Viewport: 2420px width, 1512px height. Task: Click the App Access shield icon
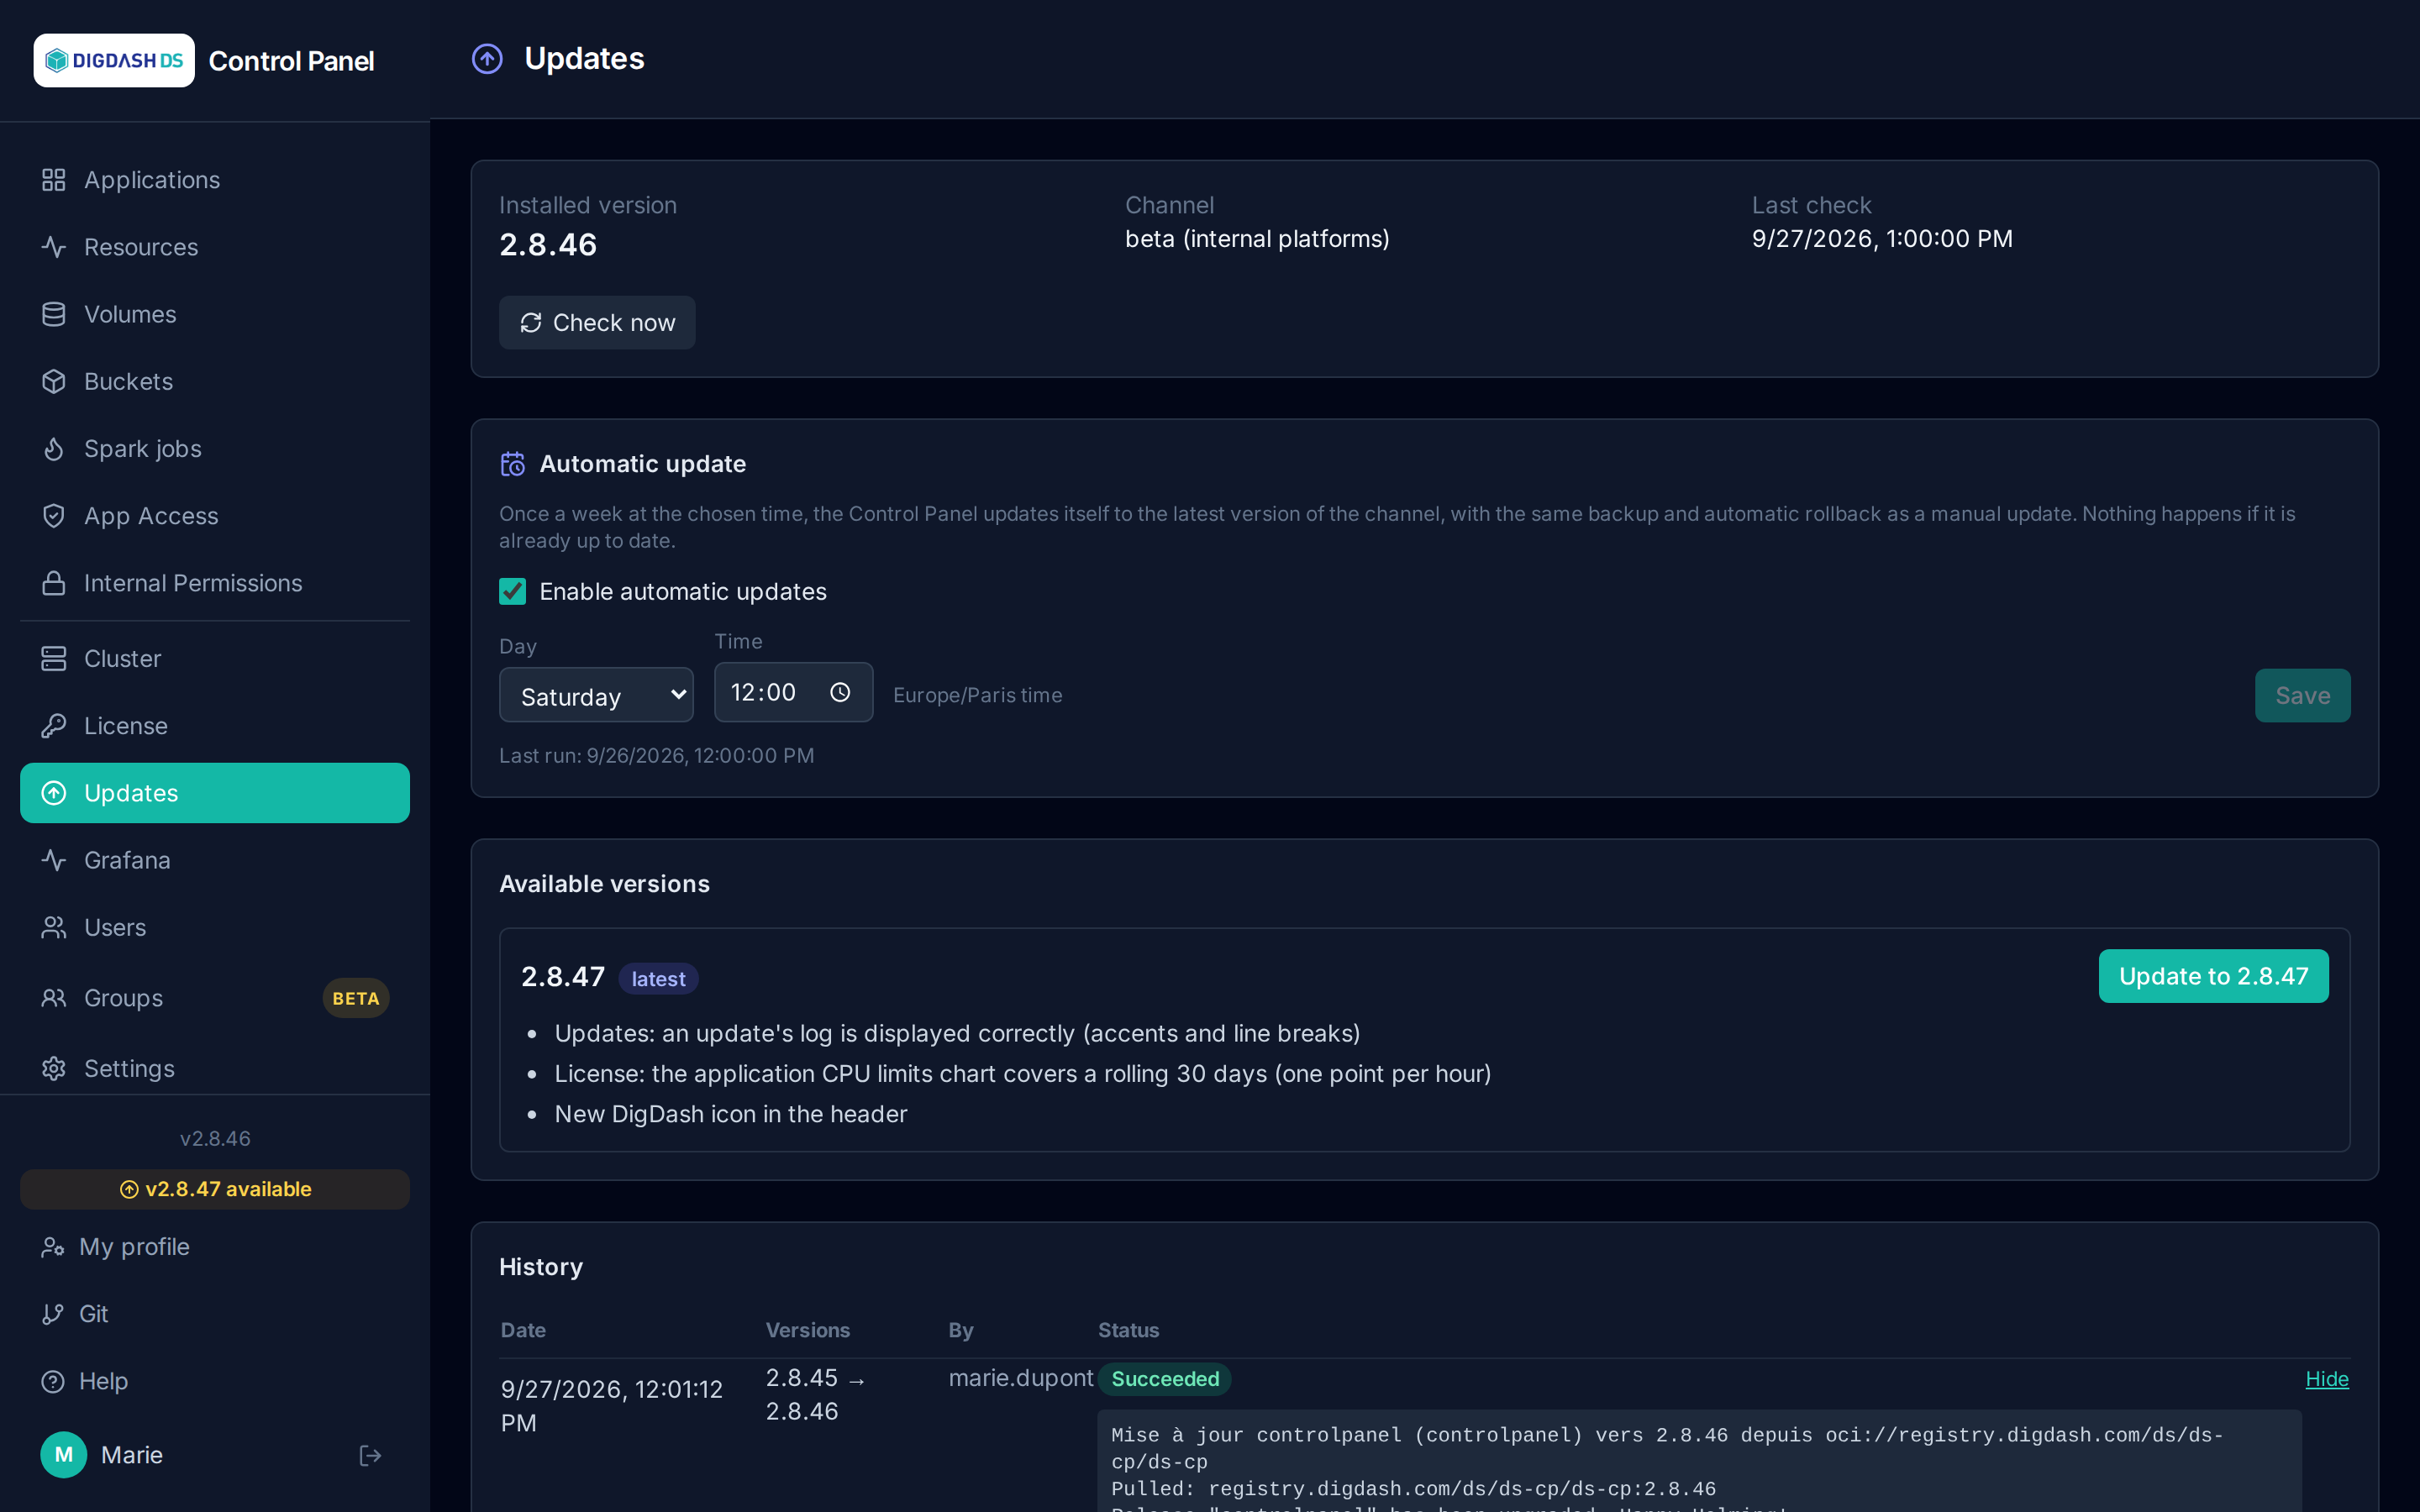[54, 516]
